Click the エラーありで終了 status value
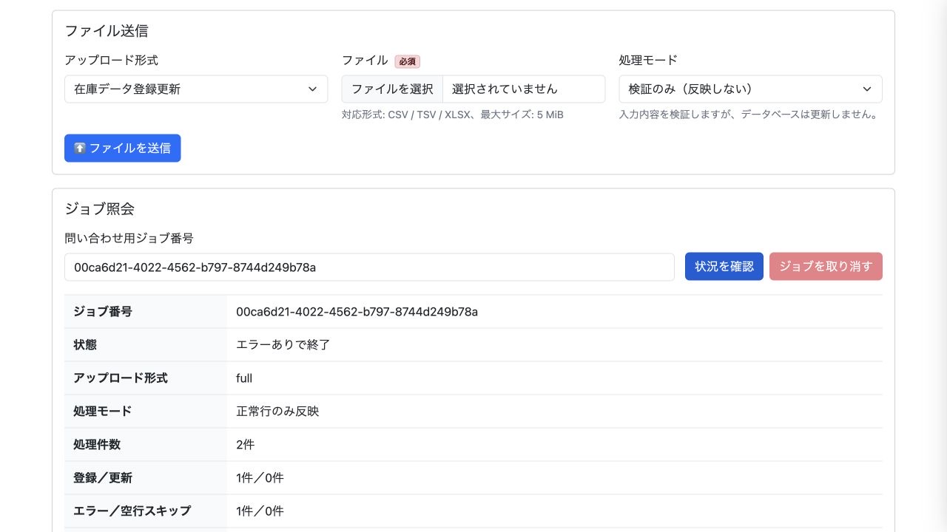947x532 pixels. 283,345
